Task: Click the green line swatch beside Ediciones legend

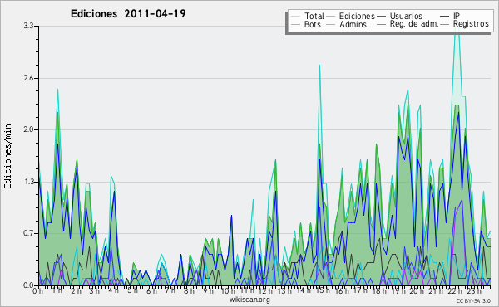Action: tap(331, 17)
